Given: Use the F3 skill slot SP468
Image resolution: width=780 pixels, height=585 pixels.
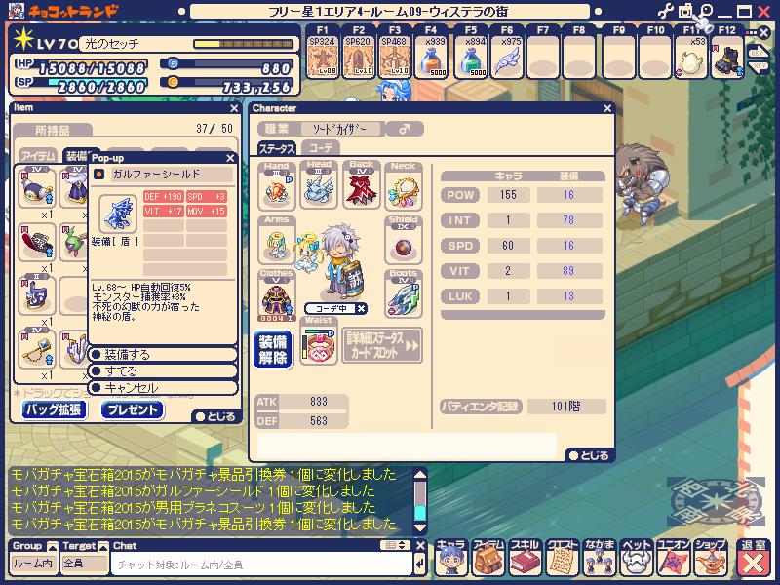Looking at the screenshot, I should (395, 58).
